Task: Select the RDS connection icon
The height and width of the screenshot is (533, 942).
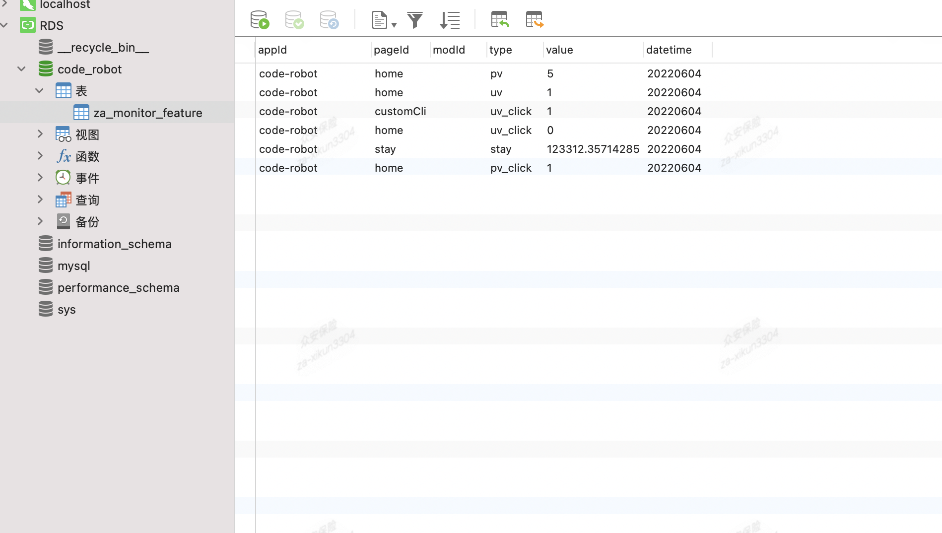Action: (28, 25)
